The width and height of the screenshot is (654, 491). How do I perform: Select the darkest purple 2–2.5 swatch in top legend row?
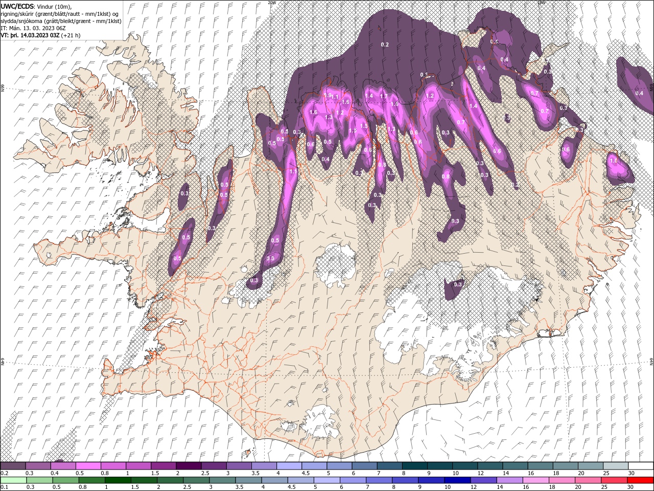point(189,466)
